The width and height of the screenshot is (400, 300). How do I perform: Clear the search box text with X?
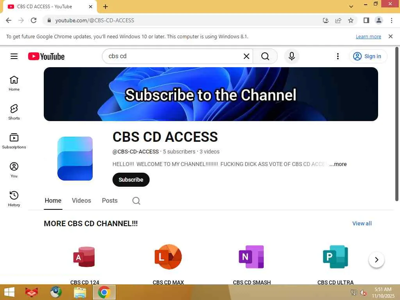(x=246, y=56)
